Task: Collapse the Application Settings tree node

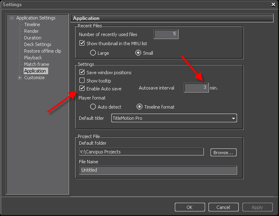Action: tap(12, 18)
